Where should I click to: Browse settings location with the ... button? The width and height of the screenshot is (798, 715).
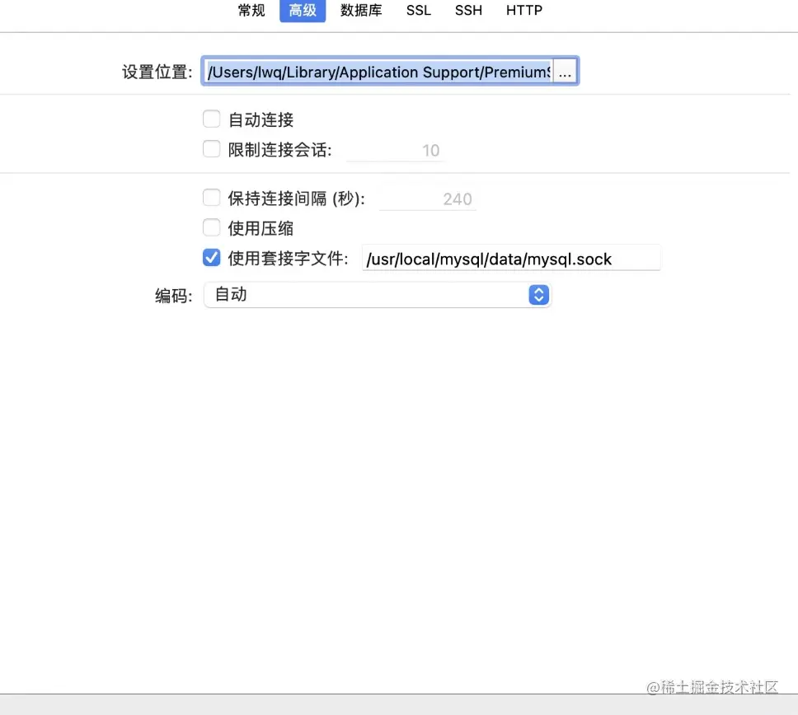[565, 72]
